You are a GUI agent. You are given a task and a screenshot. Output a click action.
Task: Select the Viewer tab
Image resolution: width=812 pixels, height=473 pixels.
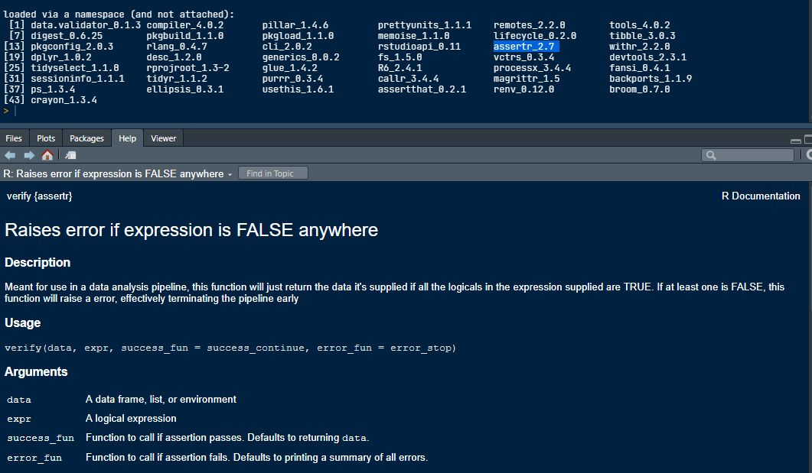tap(163, 138)
